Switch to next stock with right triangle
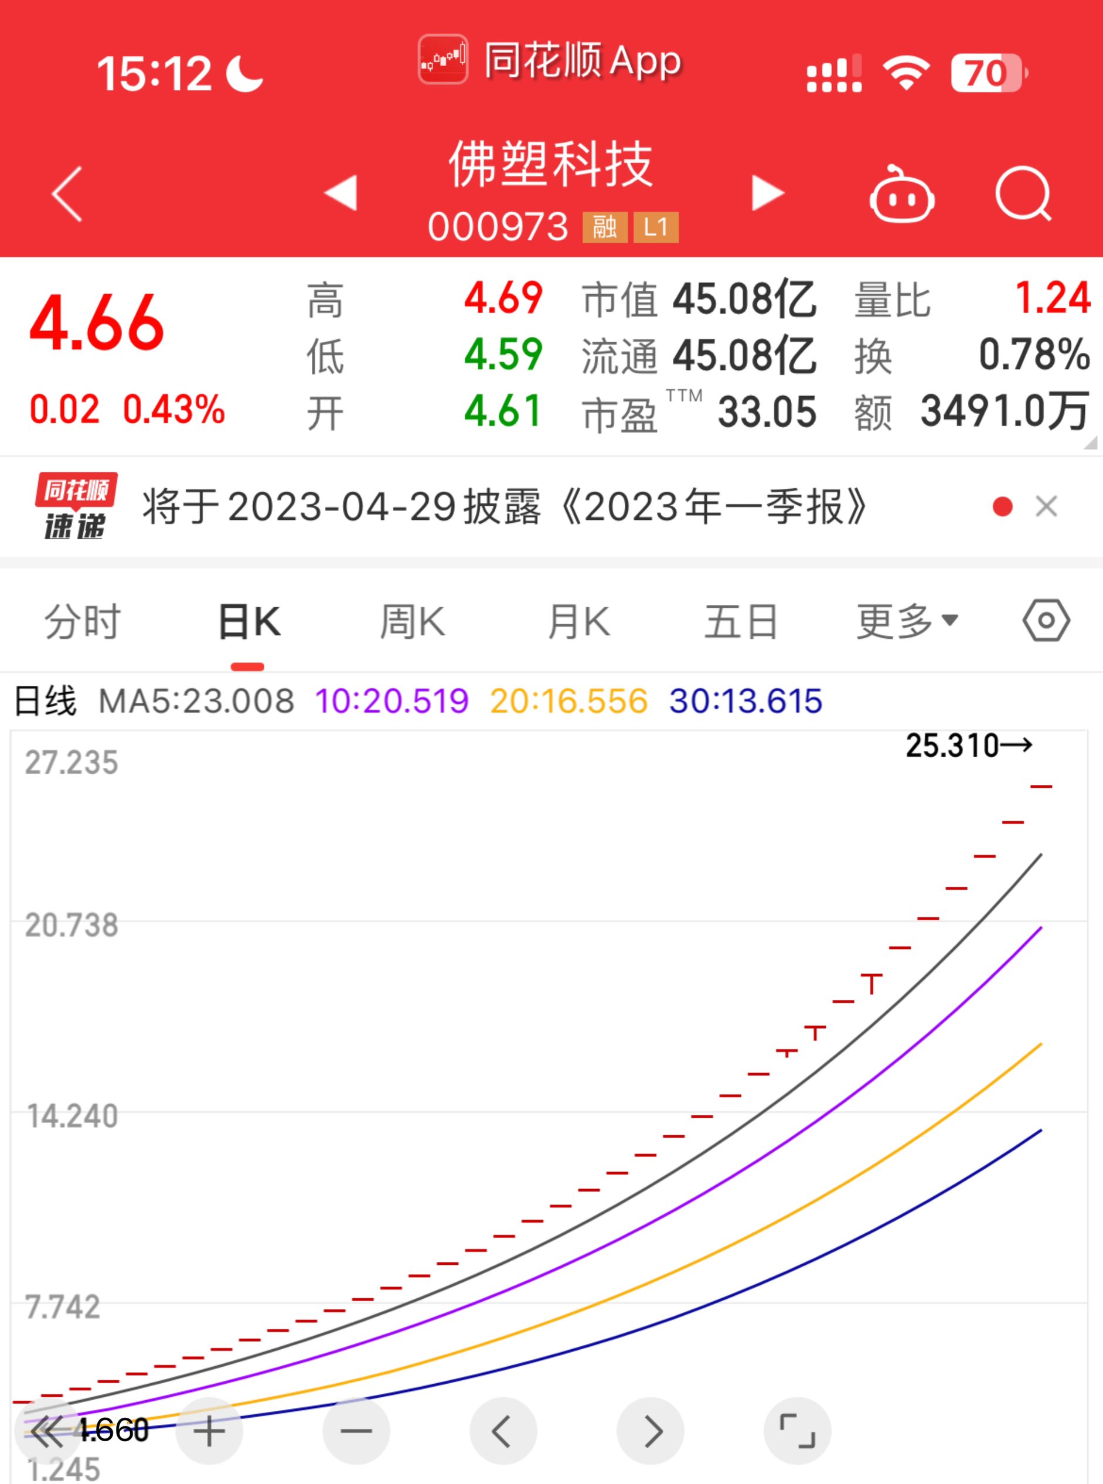1103x1484 pixels. (x=768, y=192)
